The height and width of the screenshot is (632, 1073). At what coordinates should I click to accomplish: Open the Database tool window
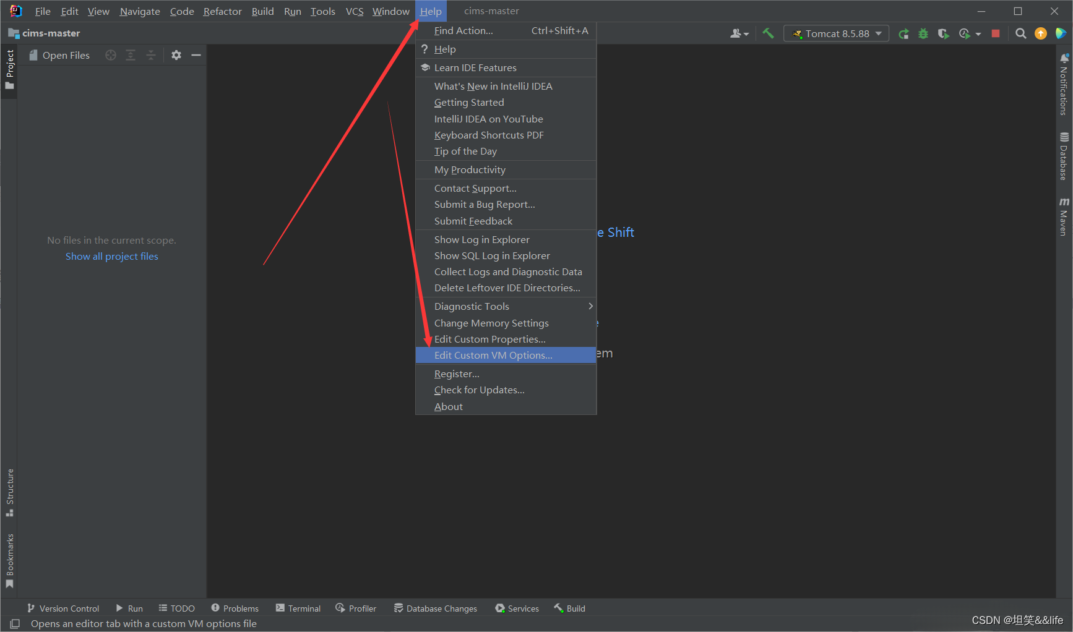click(x=1064, y=156)
